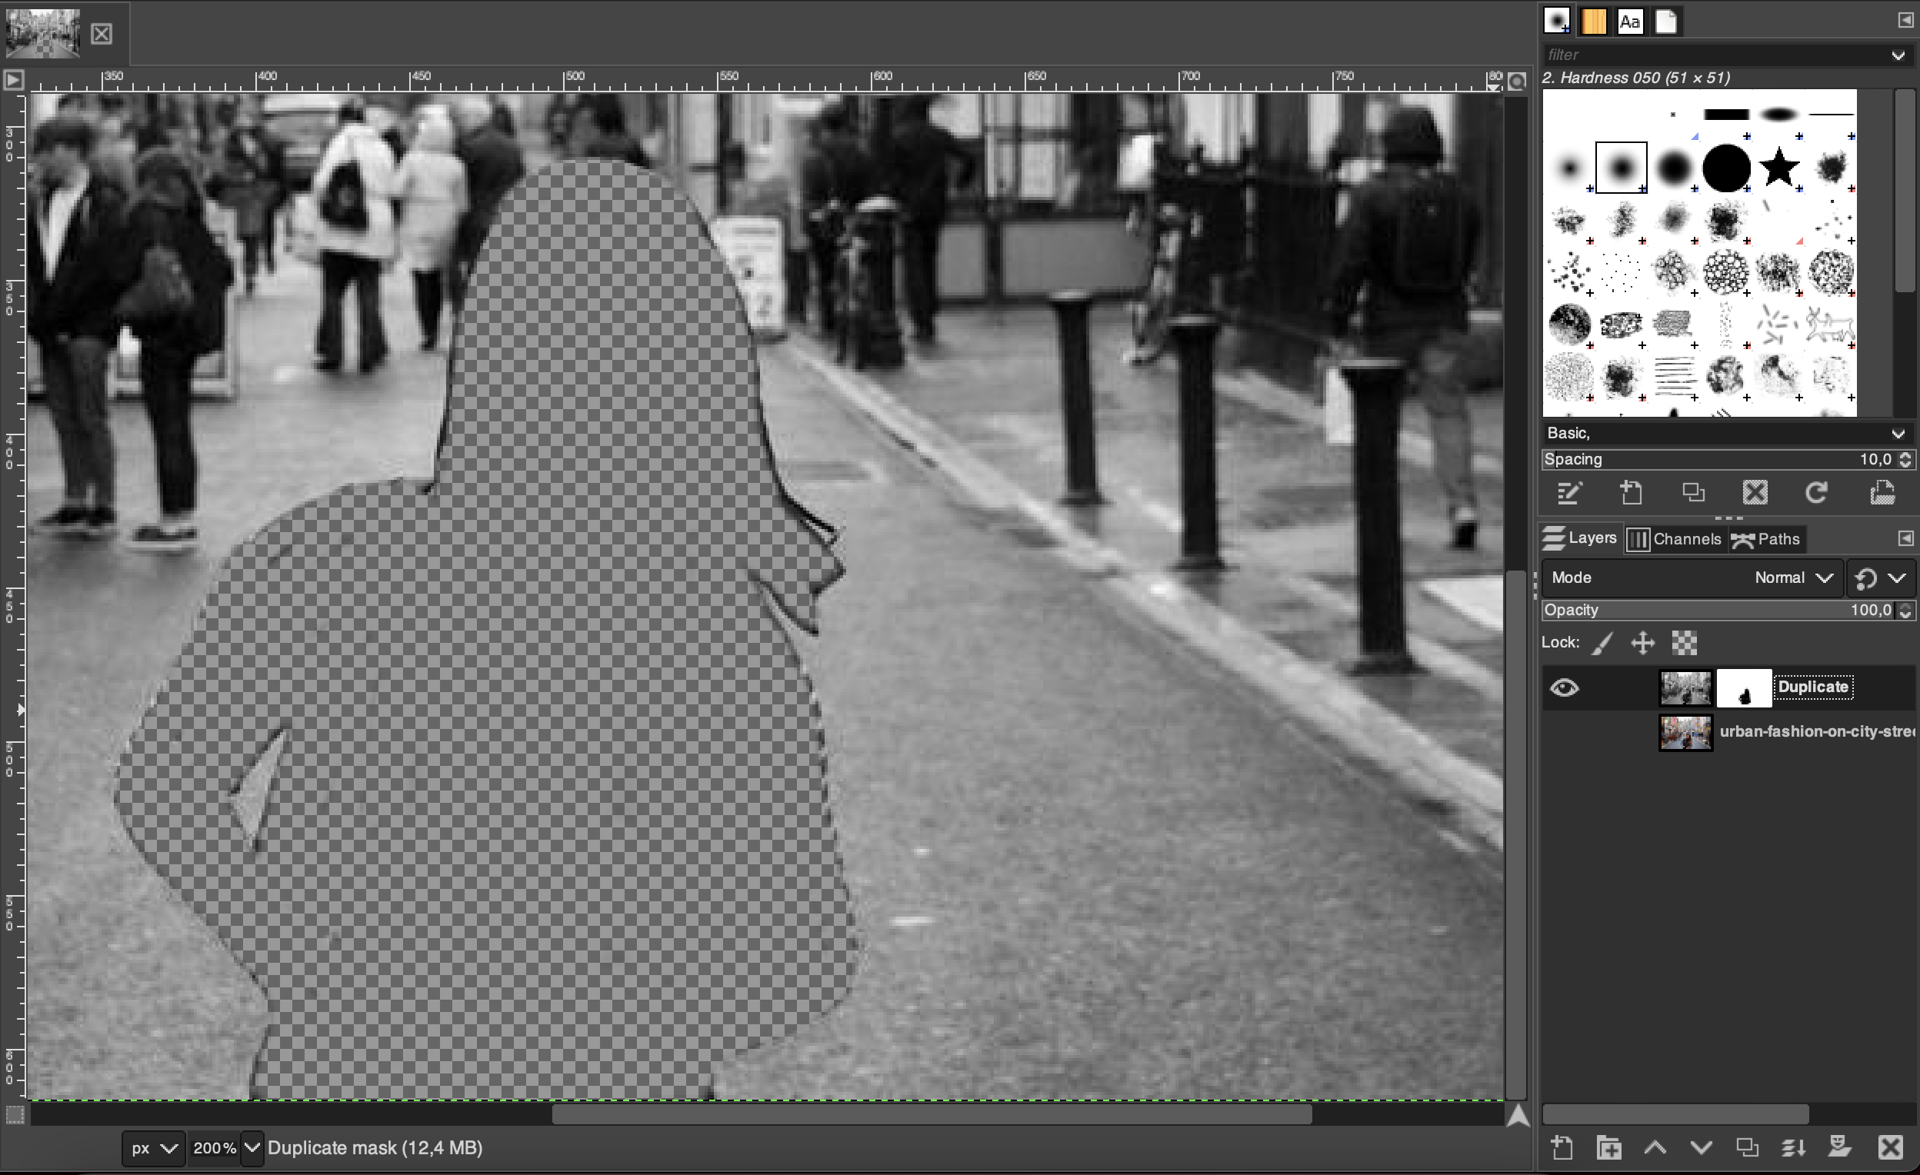
Task: Select the Duplicate layer's mask thumbnail
Action: pyautogui.click(x=1744, y=688)
